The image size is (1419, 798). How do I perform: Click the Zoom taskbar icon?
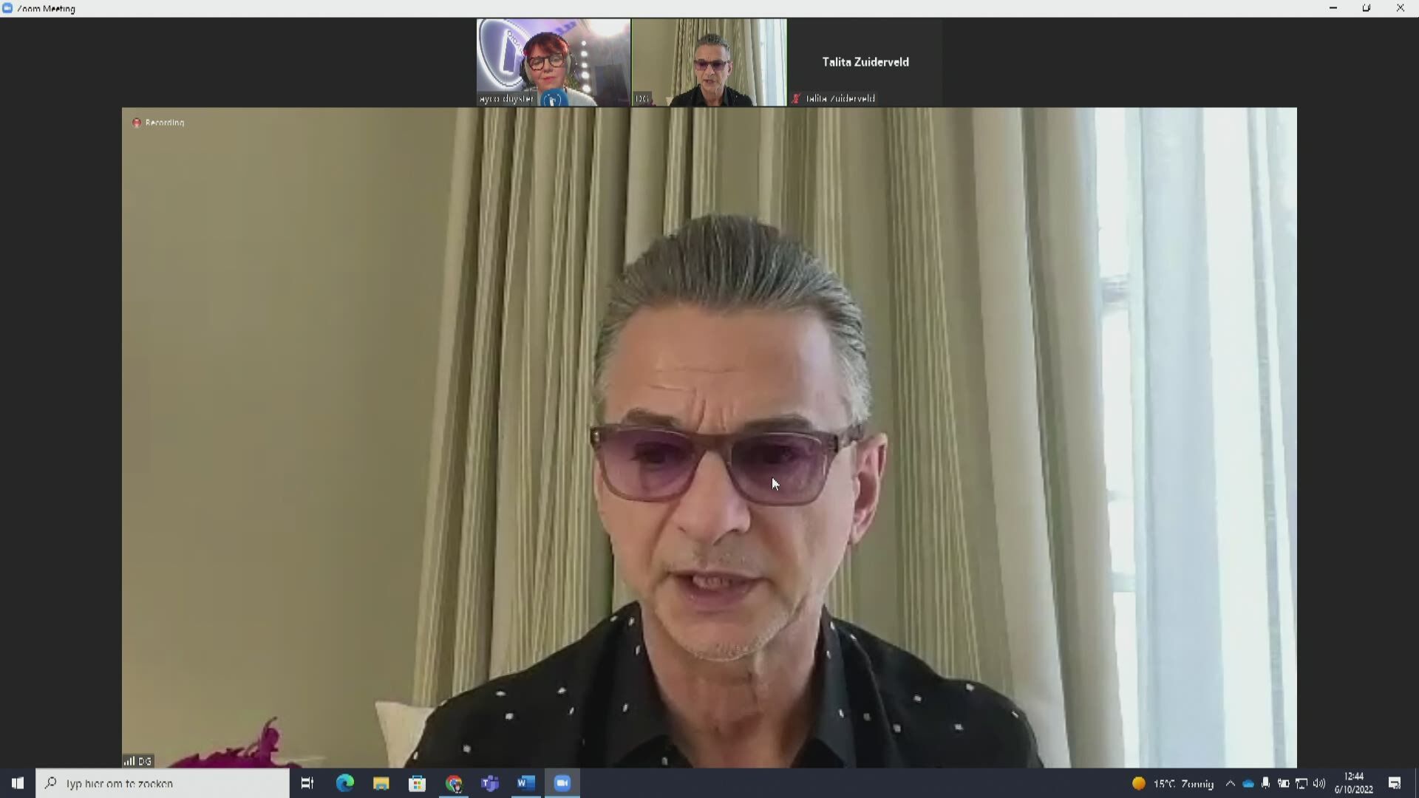point(562,783)
